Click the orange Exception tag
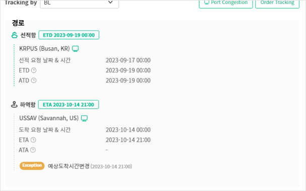Screen dimensions: 306x191 pyautogui.click(x=32, y=166)
